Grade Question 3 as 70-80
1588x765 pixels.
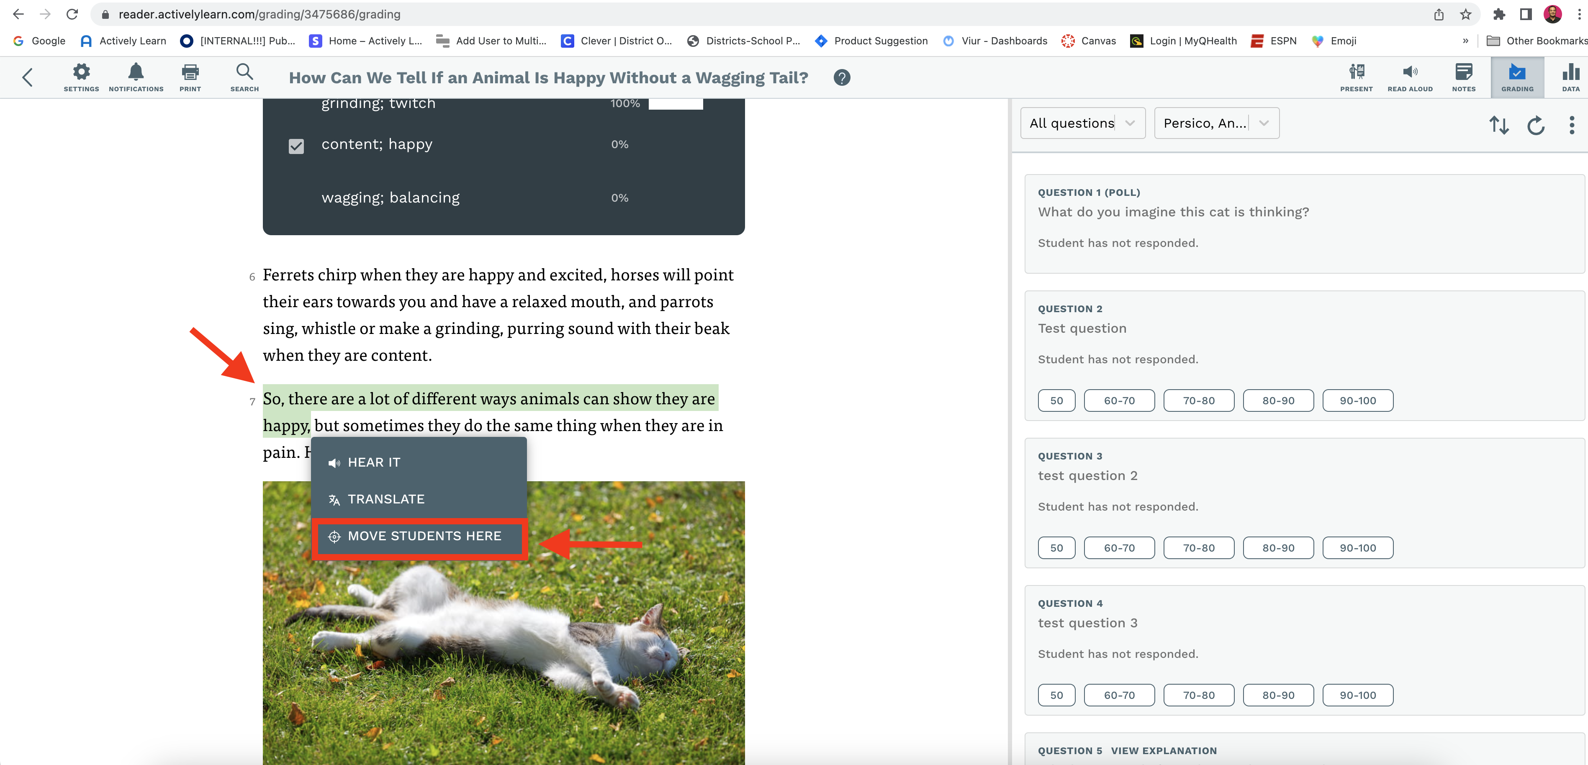pos(1198,548)
